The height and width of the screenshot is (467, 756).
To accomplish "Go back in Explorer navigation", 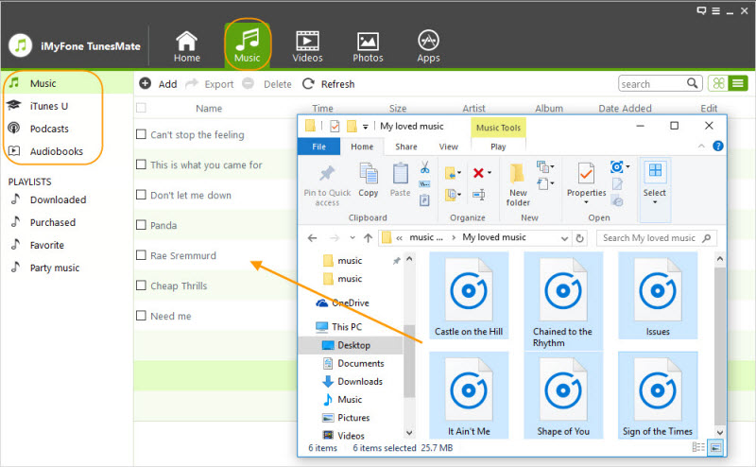I will [313, 238].
